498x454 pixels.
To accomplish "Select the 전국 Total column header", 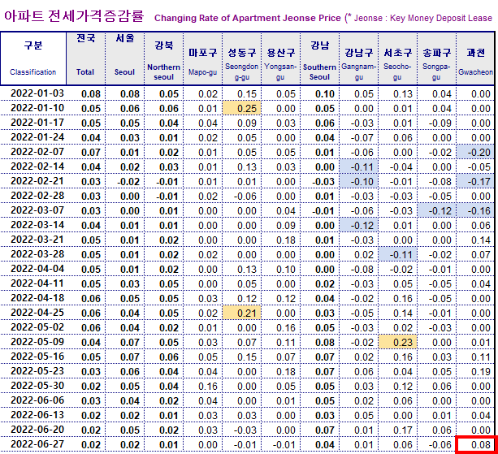I will (x=86, y=58).
